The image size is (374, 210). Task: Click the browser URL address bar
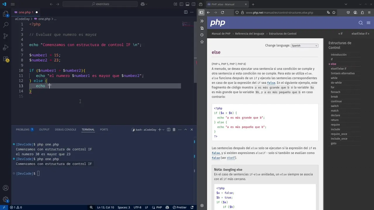coord(279,13)
